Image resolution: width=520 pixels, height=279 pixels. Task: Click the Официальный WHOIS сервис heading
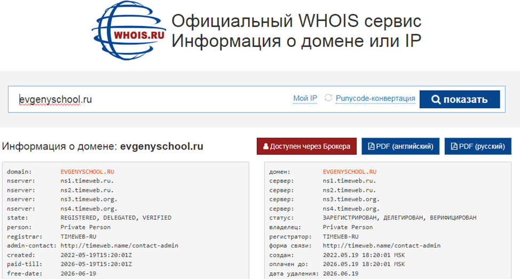click(296, 21)
